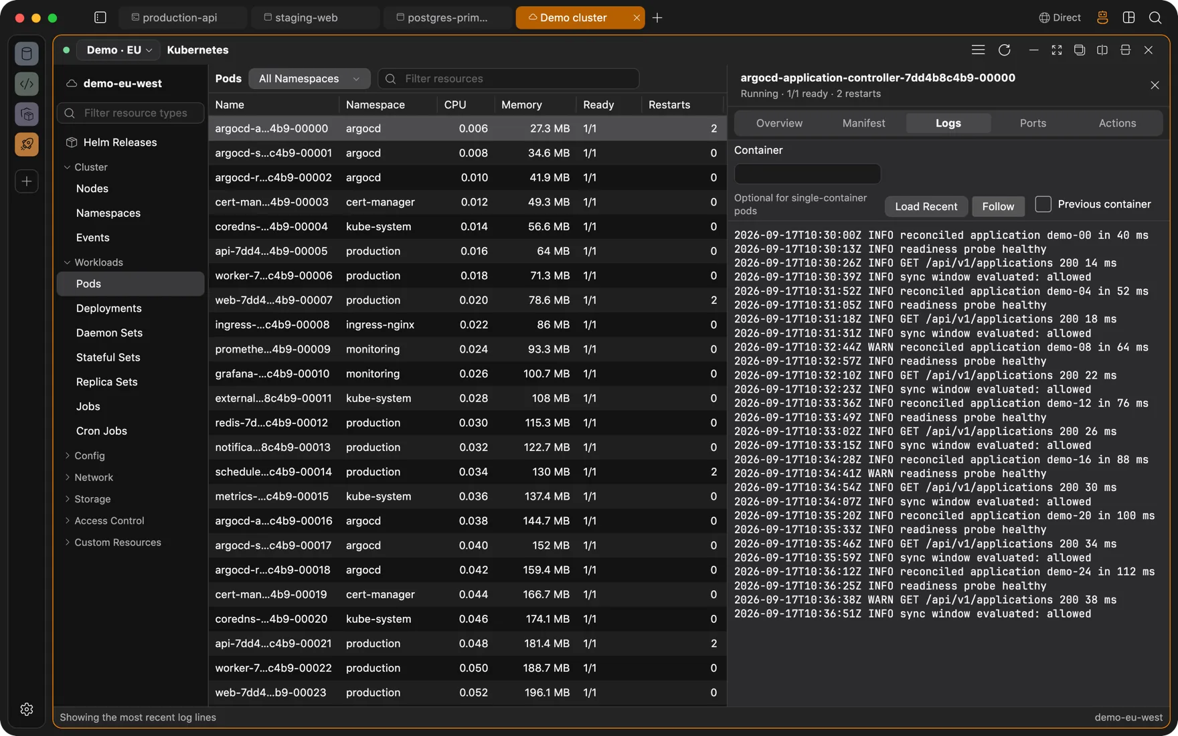Toggle the sidebar panel icon in title bar
1178x736 pixels.
(100, 17)
